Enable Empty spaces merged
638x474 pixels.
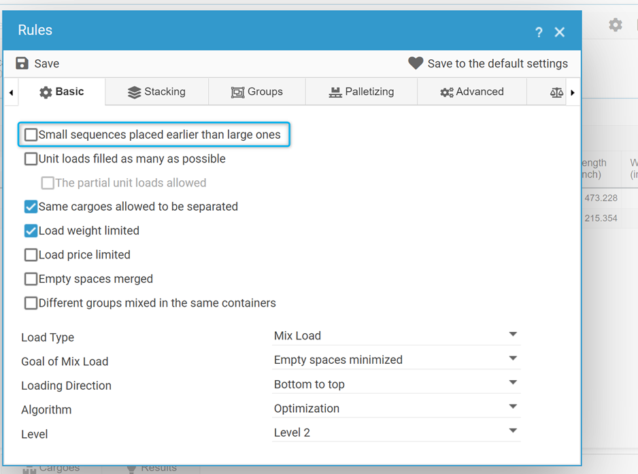pos(31,279)
